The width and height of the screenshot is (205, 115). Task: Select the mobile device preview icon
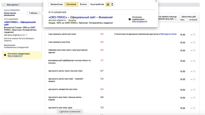click(x=112, y=4)
